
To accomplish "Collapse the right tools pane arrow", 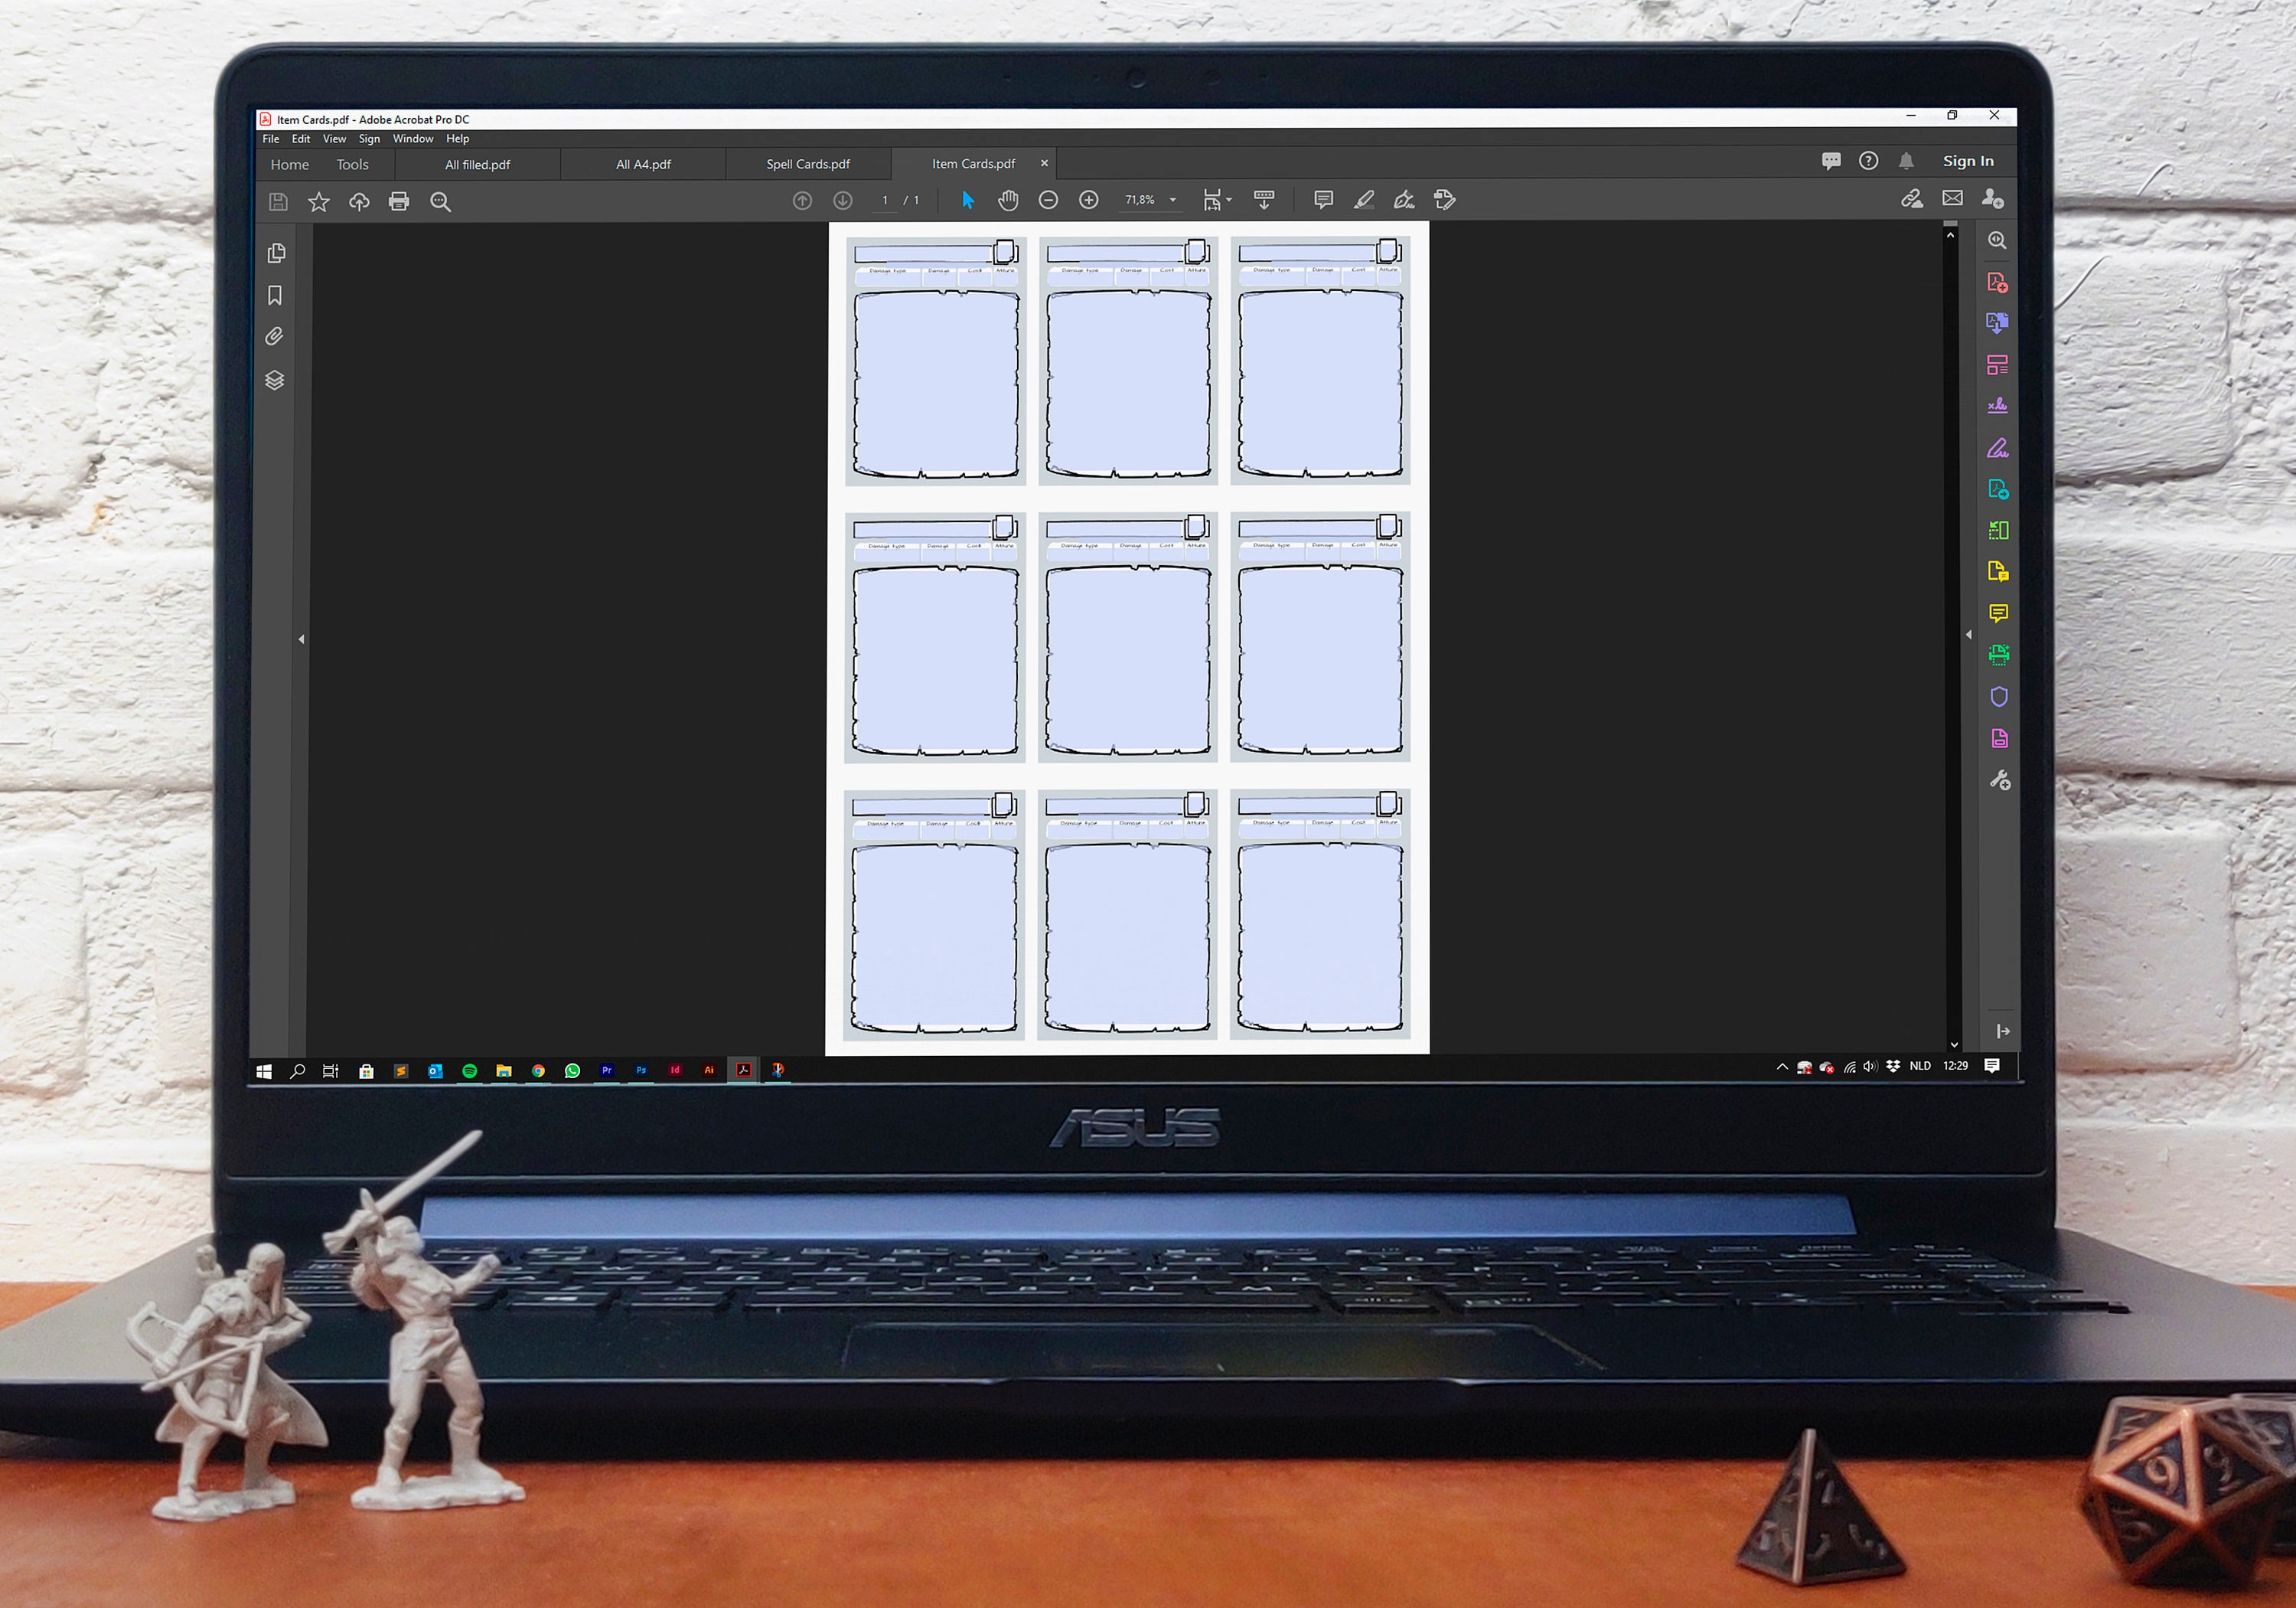I will point(1969,635).
